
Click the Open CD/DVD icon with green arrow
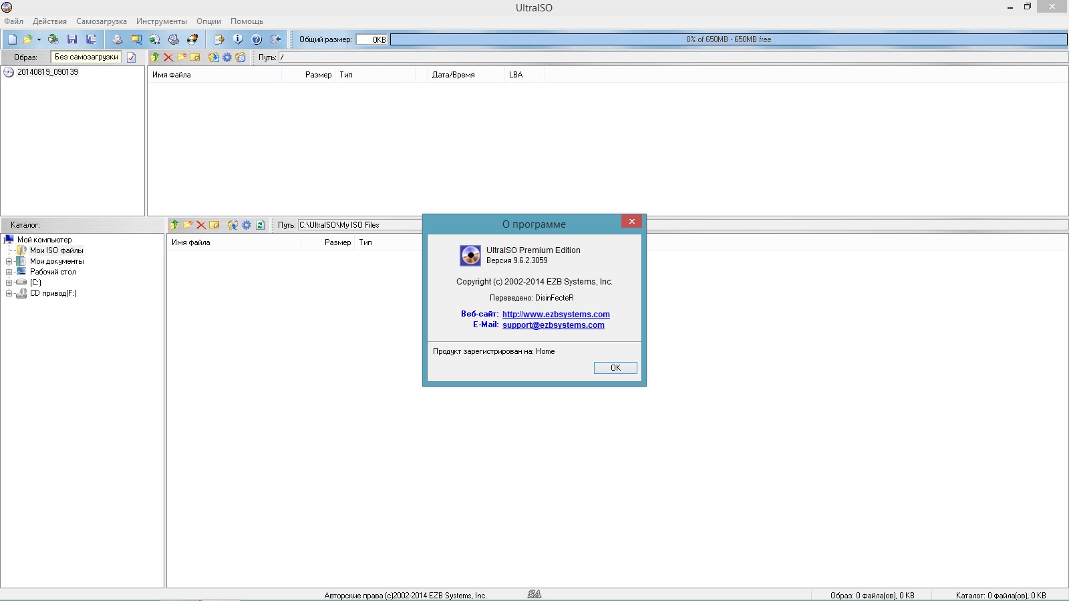[53, 39]
